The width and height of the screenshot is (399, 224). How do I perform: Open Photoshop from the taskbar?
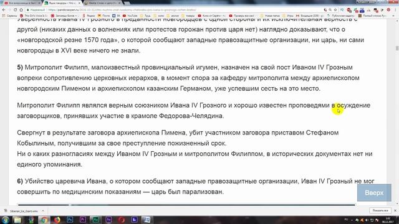pyautogui.click(x=70, y=220)
